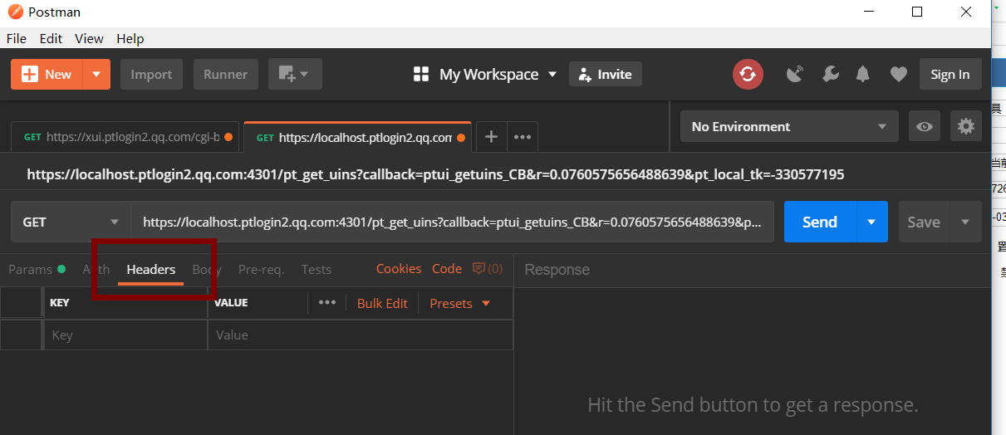Click the request URL input field
The height and width of the screenshot is (435, 1006).
tap(453, 222)
